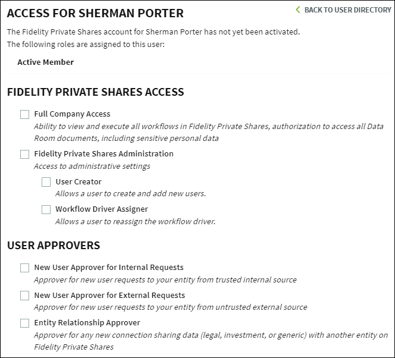Tick the User Creator checkbox
Image resolution: width=395 pixels, height=358 pixels.
(x=46, y=182)
